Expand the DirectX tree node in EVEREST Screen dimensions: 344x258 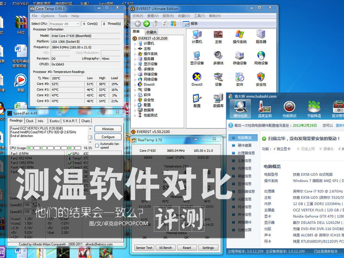135,85
